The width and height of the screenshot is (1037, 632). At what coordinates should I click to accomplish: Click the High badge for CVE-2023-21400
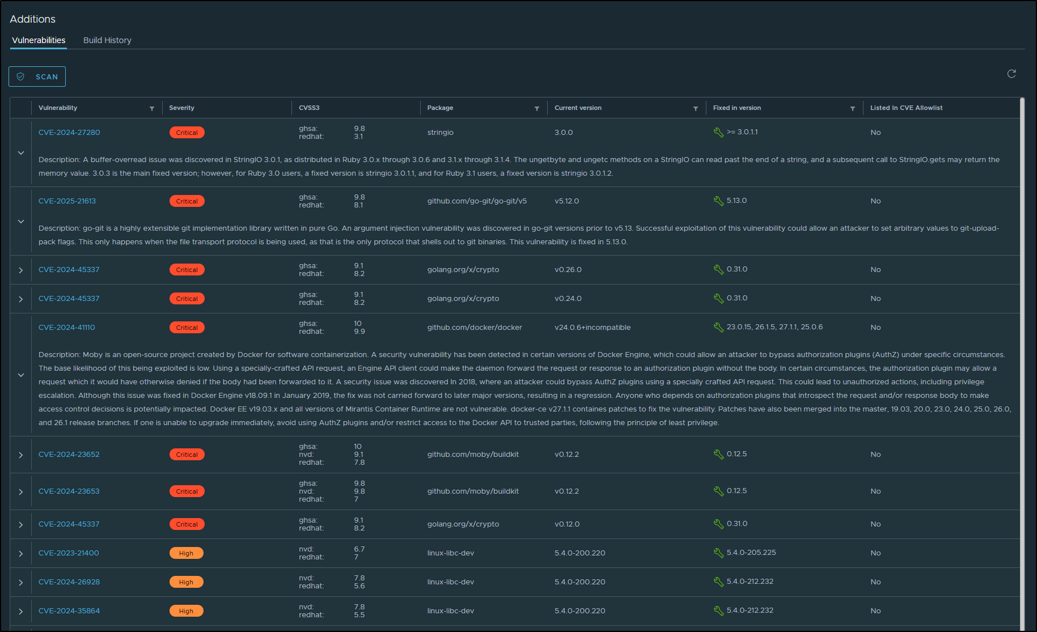click(186, 553)
